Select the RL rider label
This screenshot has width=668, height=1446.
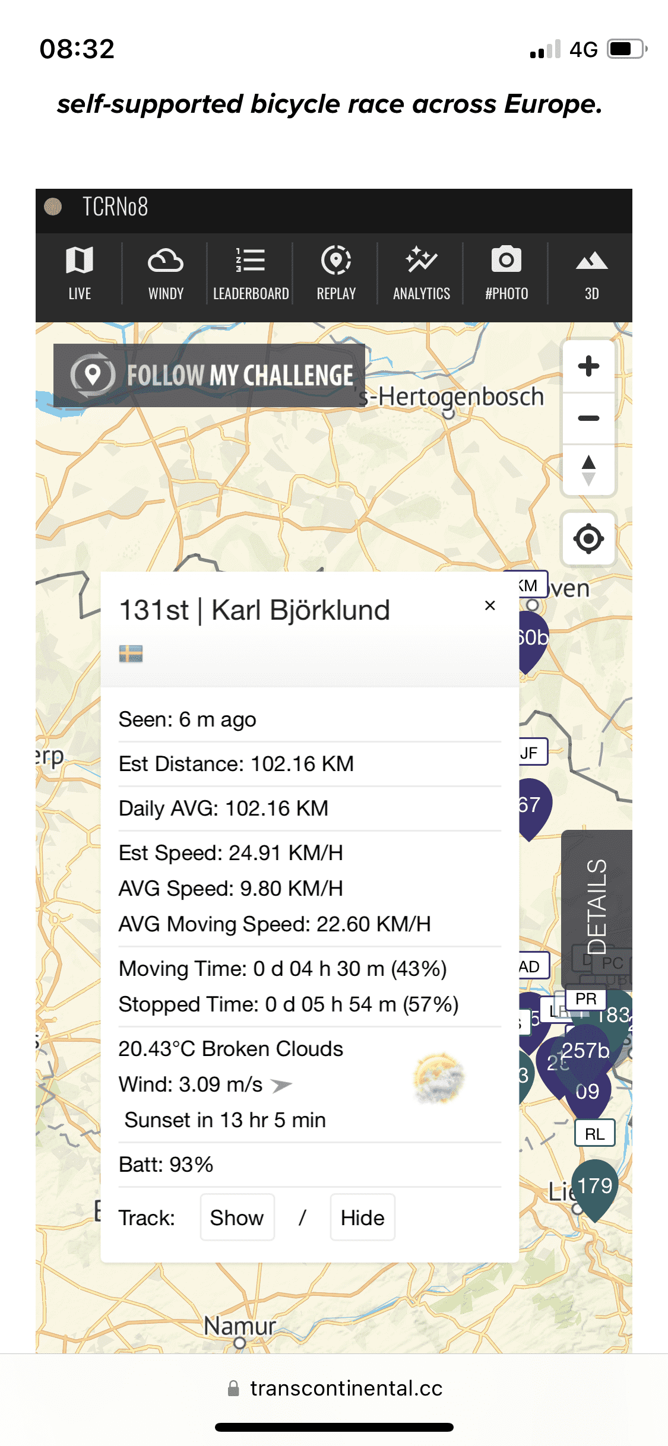click(594, 1134)
